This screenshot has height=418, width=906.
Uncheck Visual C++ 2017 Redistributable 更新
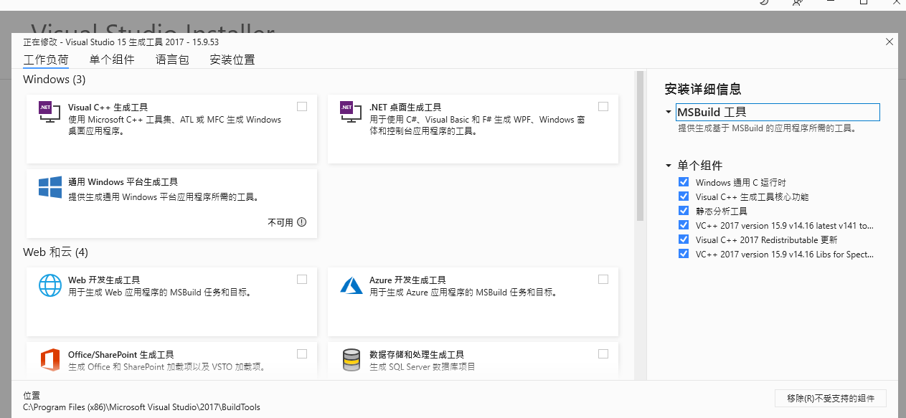click(x=683, y=239)
